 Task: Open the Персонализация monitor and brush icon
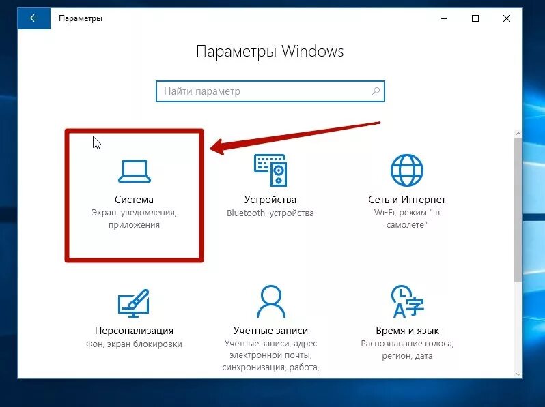click(134, 303)
